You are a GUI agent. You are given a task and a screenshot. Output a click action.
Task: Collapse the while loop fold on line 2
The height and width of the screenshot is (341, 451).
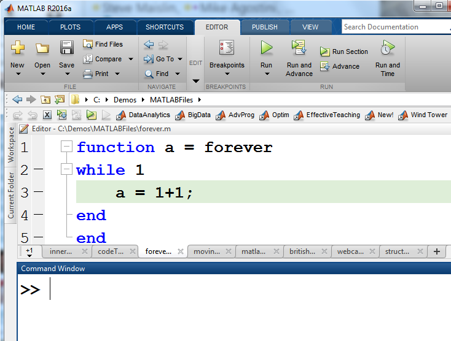coord(66,170)
